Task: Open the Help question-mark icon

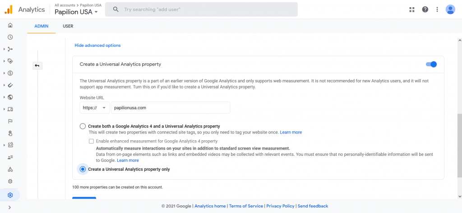Action: click(425, 9)
